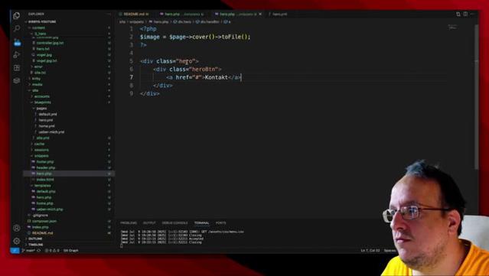Open the Explorer view in activity bar
The width and height of the screenshot is (489, 276).
(x=17, y=15)
